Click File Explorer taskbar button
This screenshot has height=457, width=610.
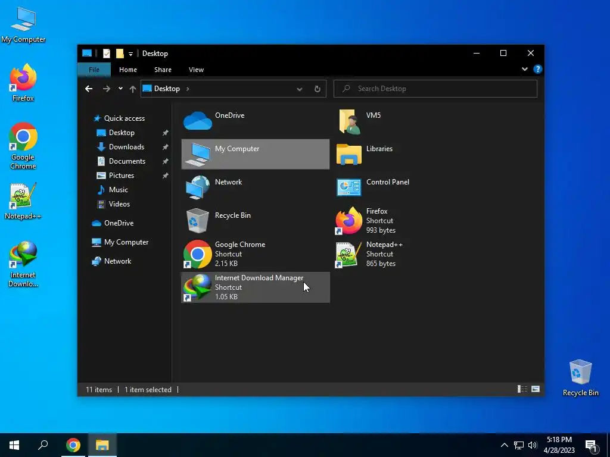[102, 445]
